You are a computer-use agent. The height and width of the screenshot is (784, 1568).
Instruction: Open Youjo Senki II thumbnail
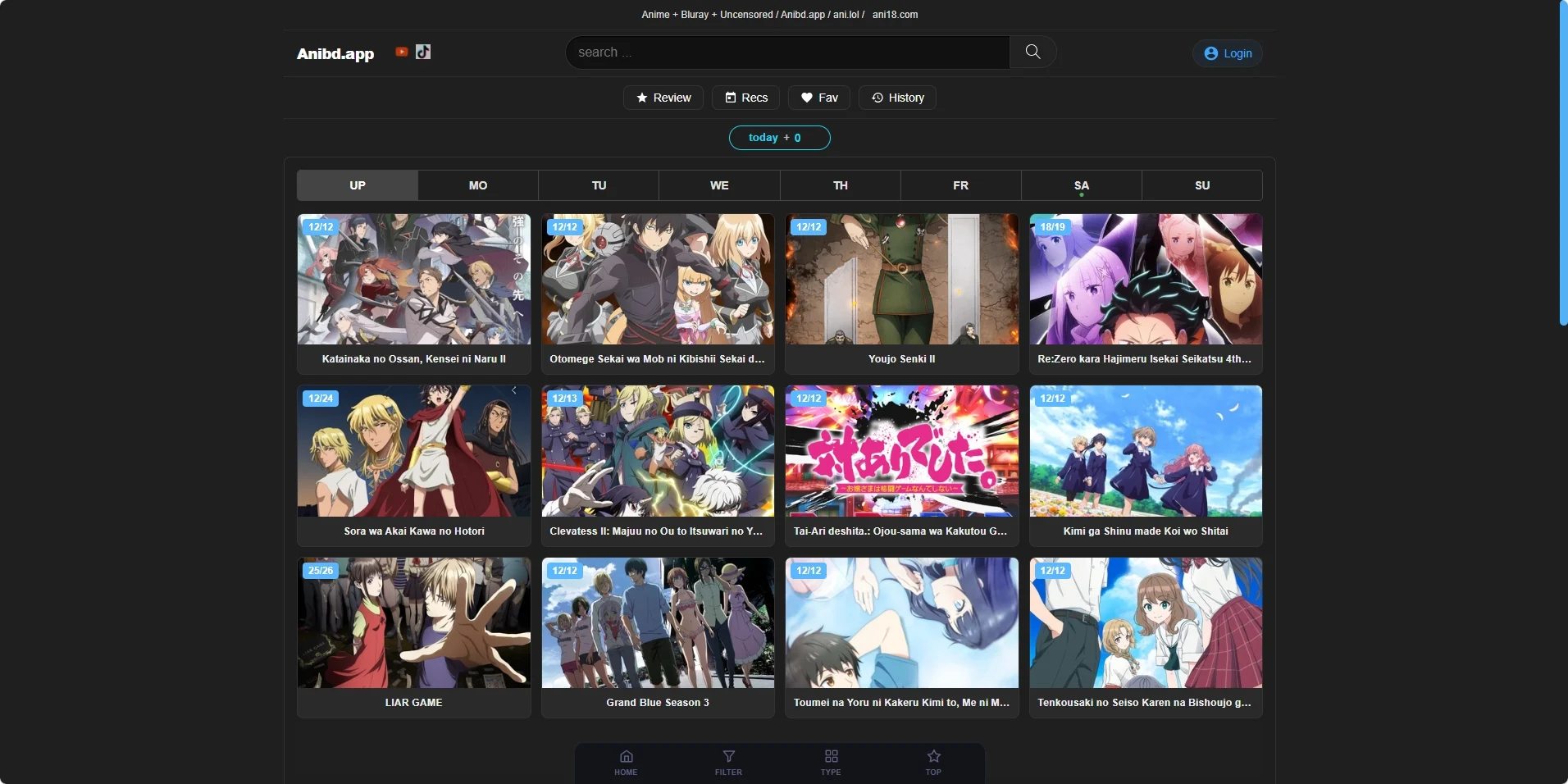tap(902, 279)
